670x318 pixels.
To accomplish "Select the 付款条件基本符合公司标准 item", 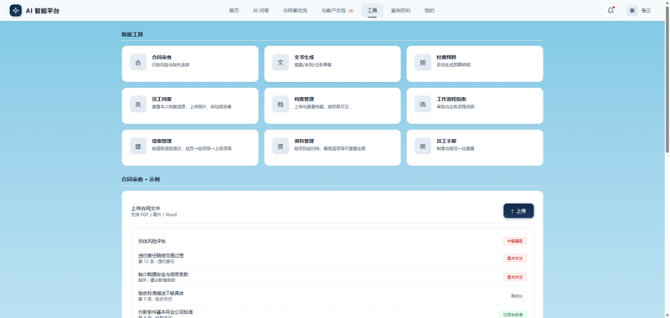I will 166,312.
